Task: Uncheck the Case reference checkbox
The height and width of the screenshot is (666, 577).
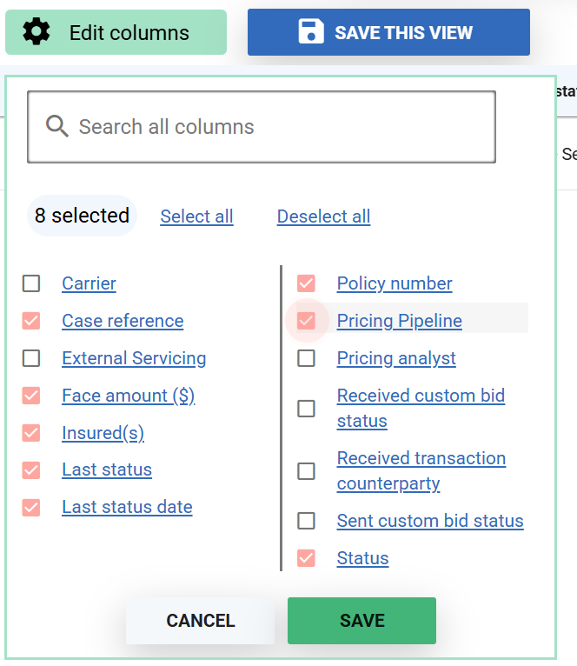Action: (x=31, y=321)
